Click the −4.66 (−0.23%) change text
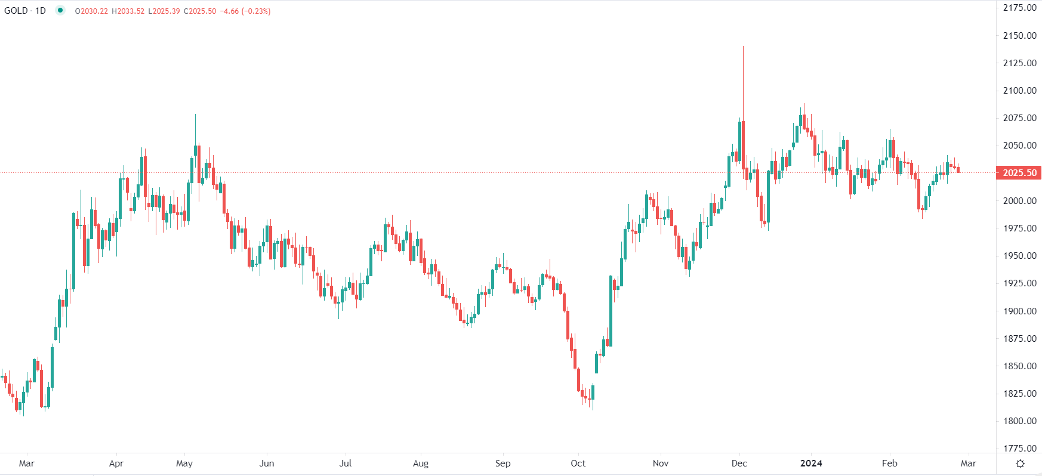The image size is (1042, 476). (x=245, y=11)
